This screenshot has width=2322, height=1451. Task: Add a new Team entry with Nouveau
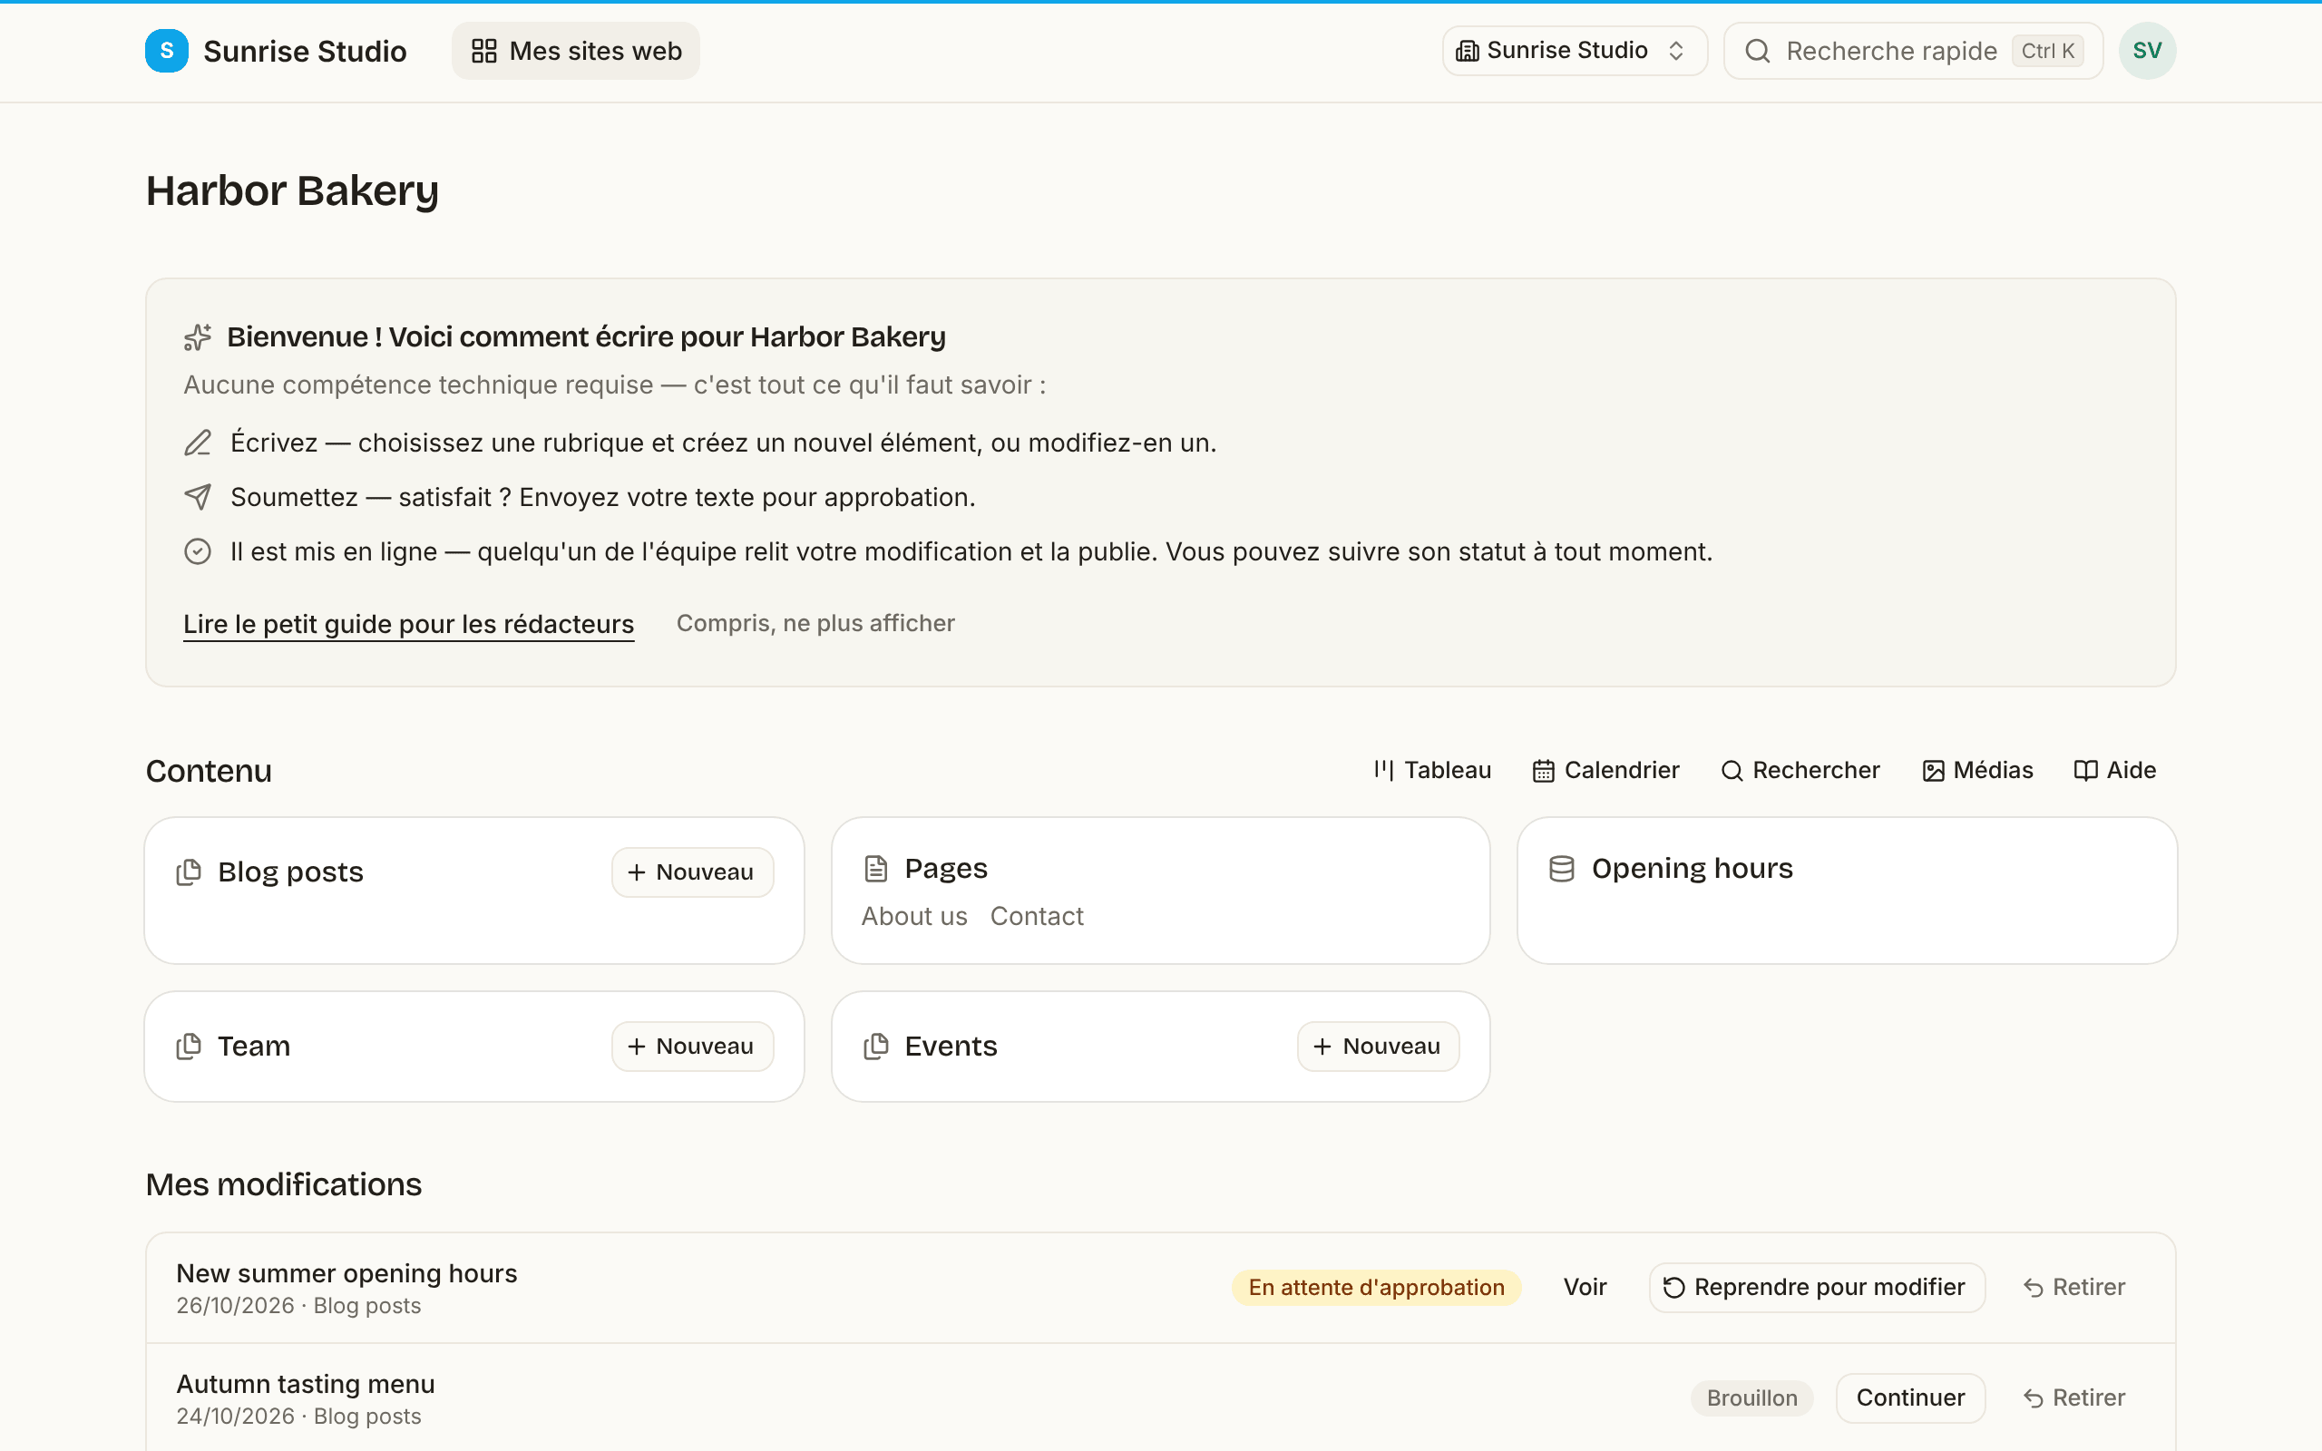692,1046
